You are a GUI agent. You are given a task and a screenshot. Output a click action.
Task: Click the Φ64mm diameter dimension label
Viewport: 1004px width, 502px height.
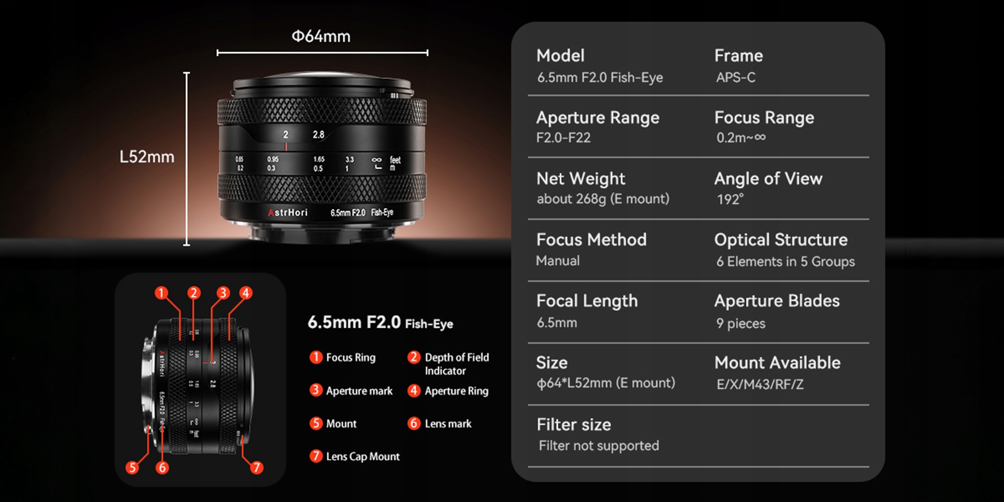(321, 36)
